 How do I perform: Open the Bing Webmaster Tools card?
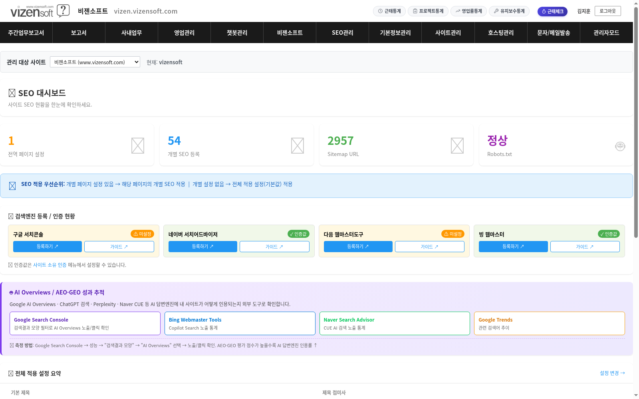(240, 324)
